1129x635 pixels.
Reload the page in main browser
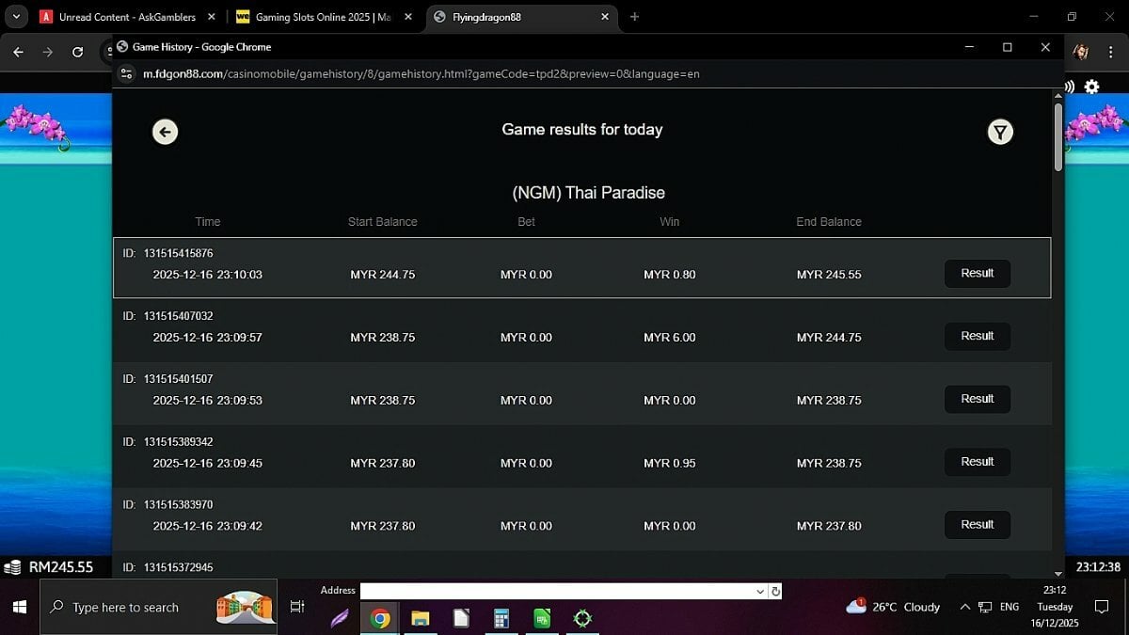tap(78, 53)
